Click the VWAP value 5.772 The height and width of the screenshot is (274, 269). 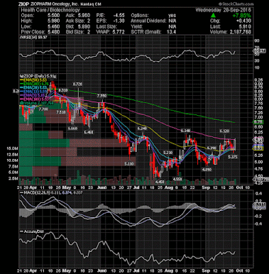119,32
